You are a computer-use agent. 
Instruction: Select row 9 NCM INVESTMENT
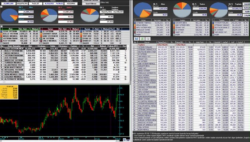pyautogui.click(x=64, y=67)
